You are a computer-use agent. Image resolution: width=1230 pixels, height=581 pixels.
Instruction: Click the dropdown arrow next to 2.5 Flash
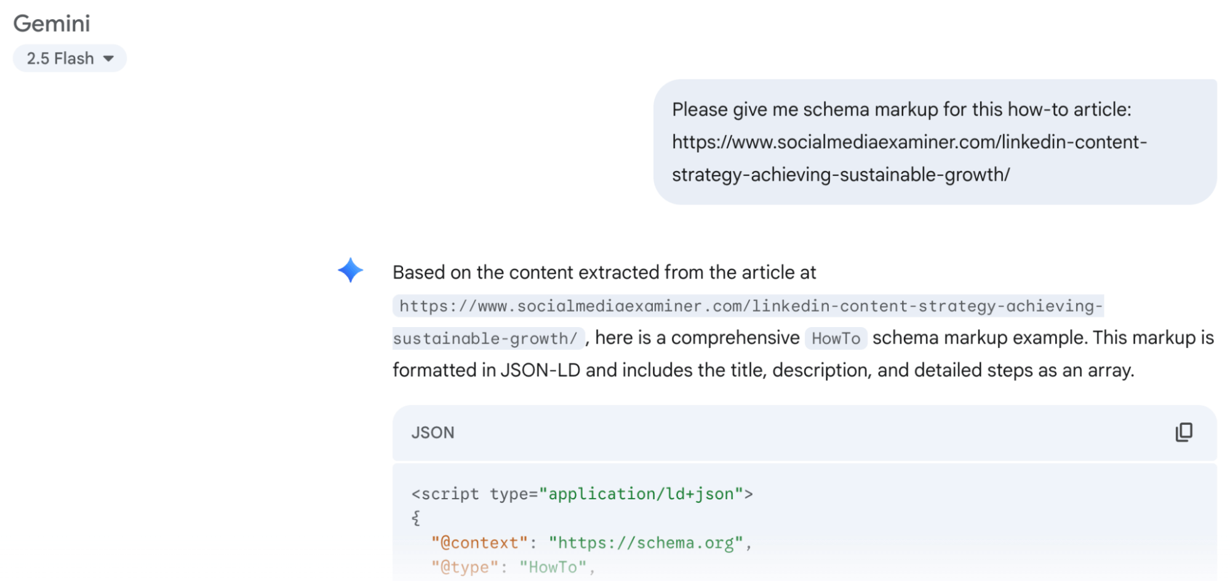coord(110,58)
